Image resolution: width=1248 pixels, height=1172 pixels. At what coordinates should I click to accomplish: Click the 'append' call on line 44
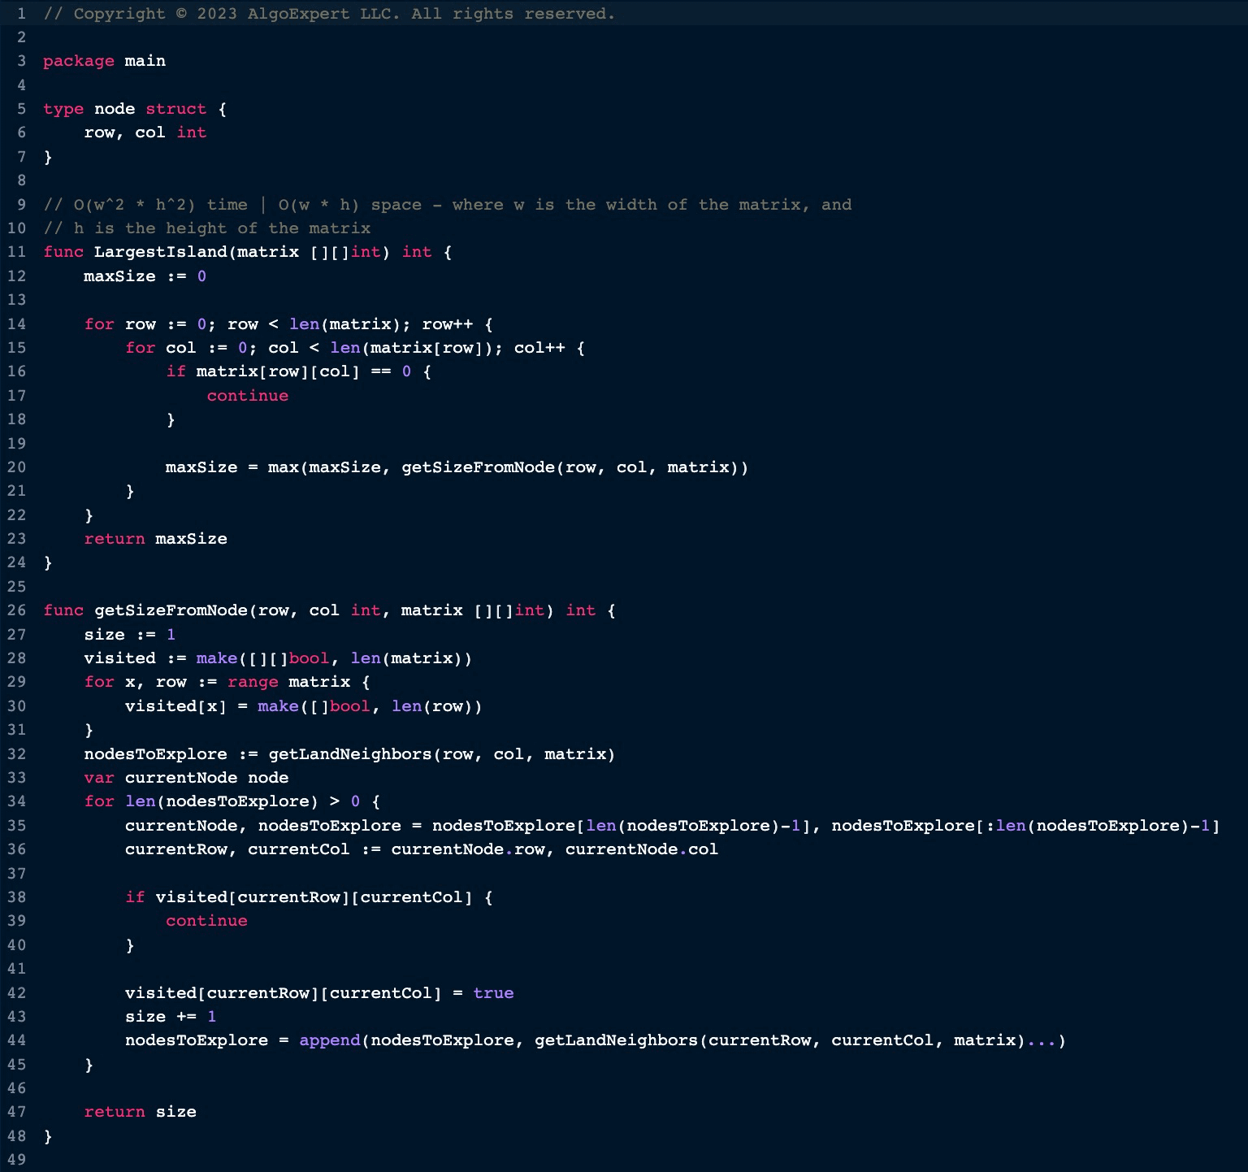(x=329, y=1040)
